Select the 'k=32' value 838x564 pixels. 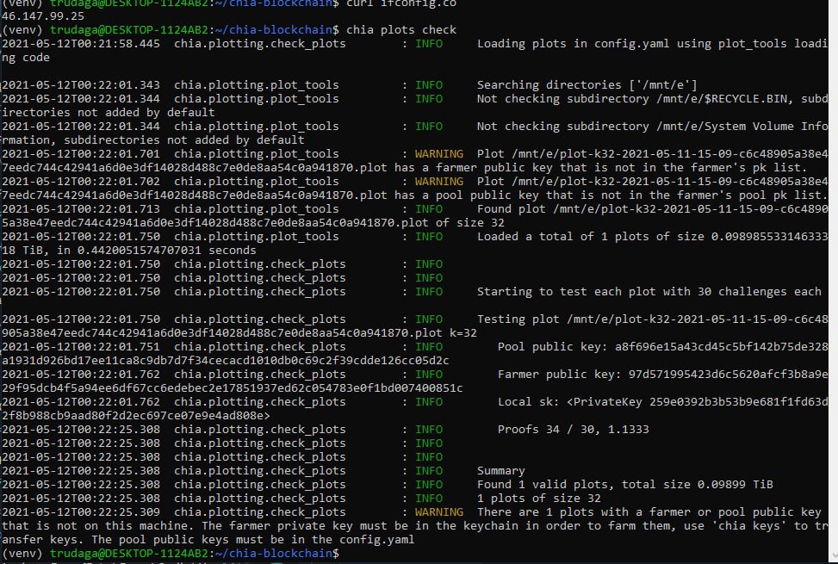(462, 333)
